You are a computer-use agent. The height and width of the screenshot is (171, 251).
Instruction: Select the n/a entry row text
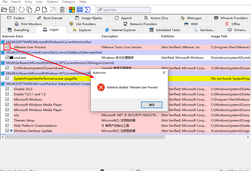16,115
